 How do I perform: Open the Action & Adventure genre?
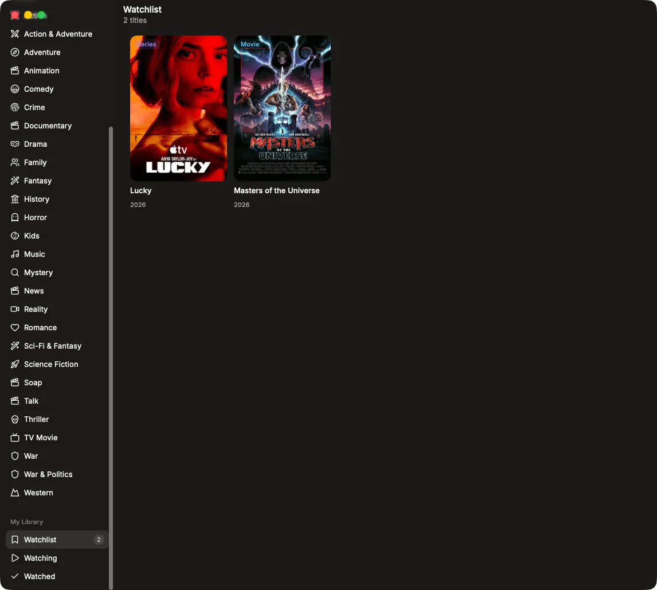(57, 34)
